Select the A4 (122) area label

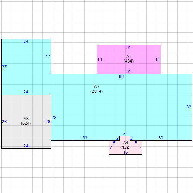pos(125,145)
